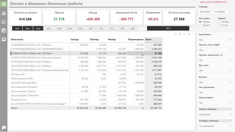The image size is (235, 132).
Task: Select the АО "КАЗКОММЕРЦБАНК" account row
Action: [x=86, y=49]
